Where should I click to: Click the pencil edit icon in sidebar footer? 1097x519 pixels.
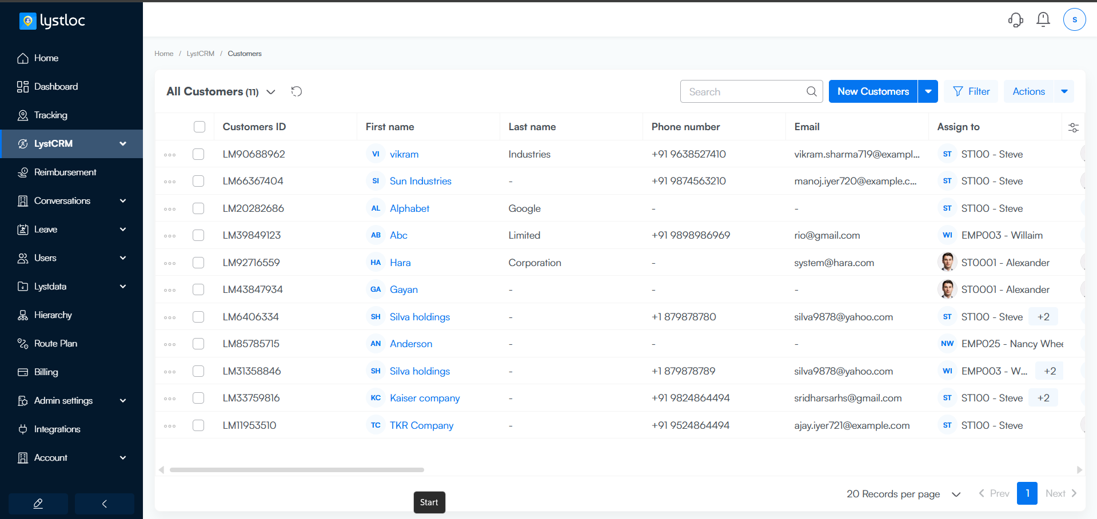click(38, 504)
